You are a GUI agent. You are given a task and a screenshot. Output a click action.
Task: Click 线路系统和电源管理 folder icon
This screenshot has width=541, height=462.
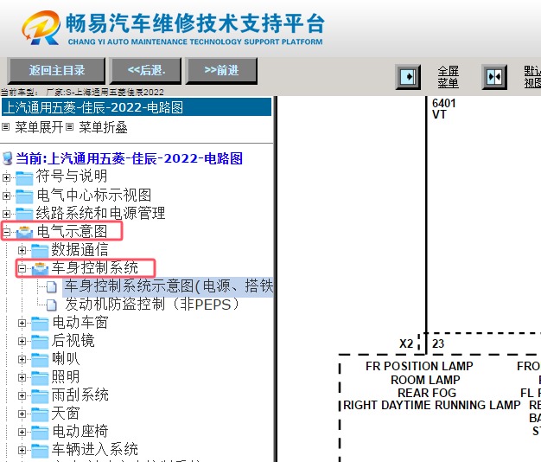(x=24, y=214)
